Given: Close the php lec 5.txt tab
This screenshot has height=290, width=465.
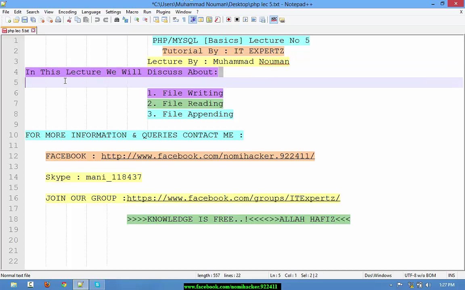Looking at the screenshot, I should point(34,30).
